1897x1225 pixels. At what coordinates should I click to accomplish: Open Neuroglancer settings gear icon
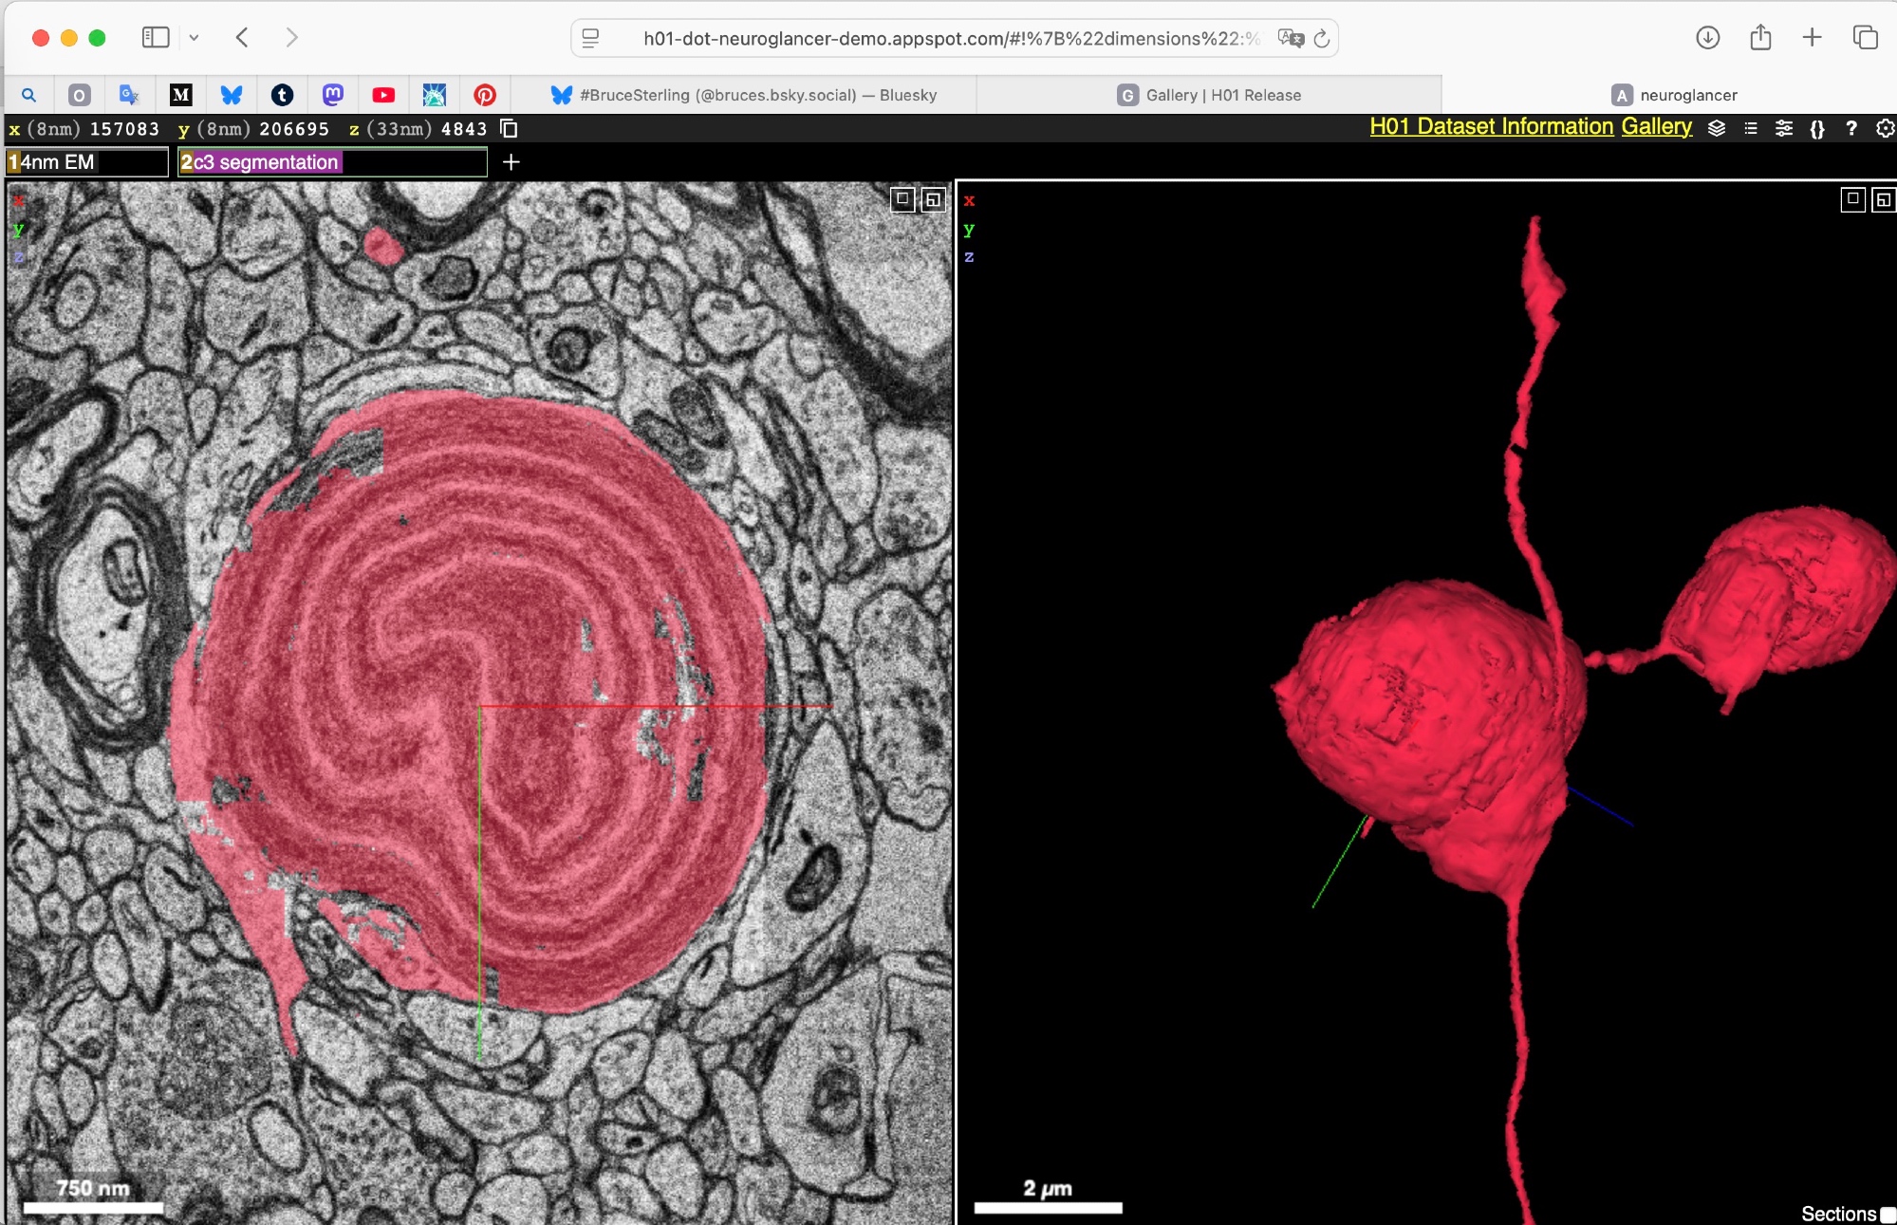tap(1885, 128)
